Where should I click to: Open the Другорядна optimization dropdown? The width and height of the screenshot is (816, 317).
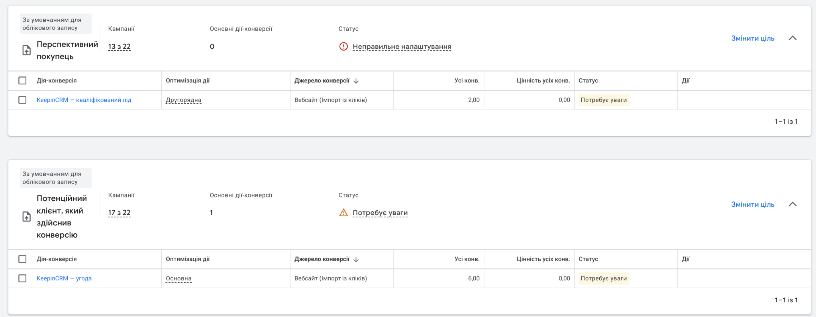tap(184, 100)
